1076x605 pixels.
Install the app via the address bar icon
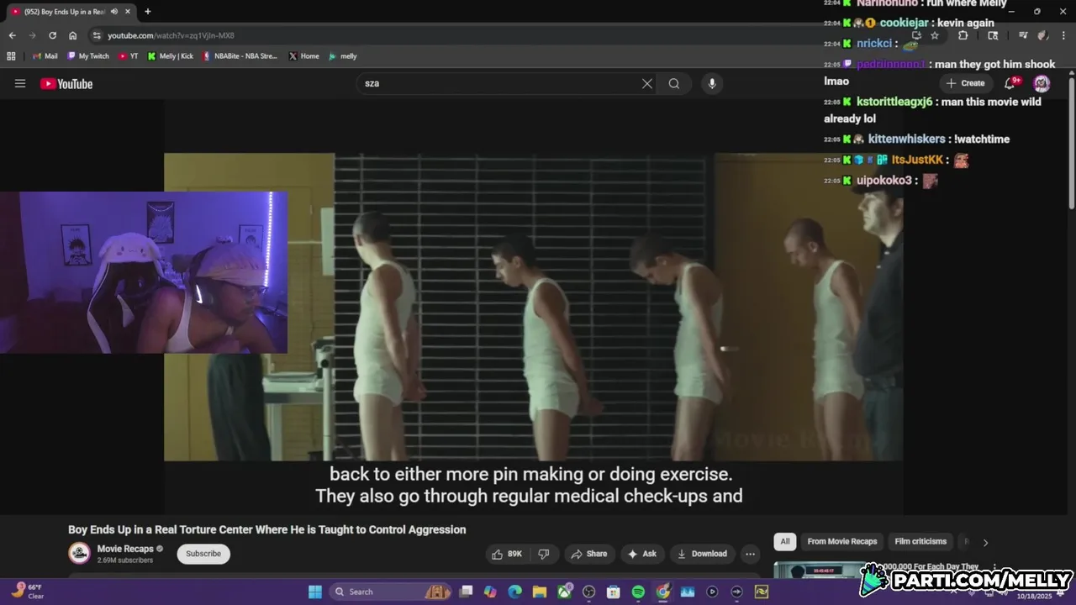pyautogui.click(x=916, y=35)
